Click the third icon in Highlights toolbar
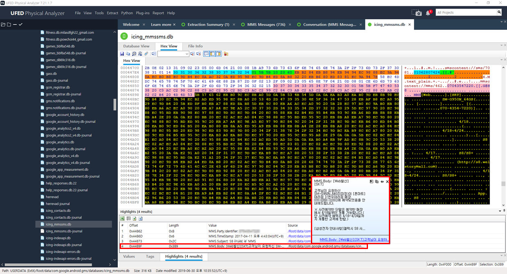 coord(134,219)
